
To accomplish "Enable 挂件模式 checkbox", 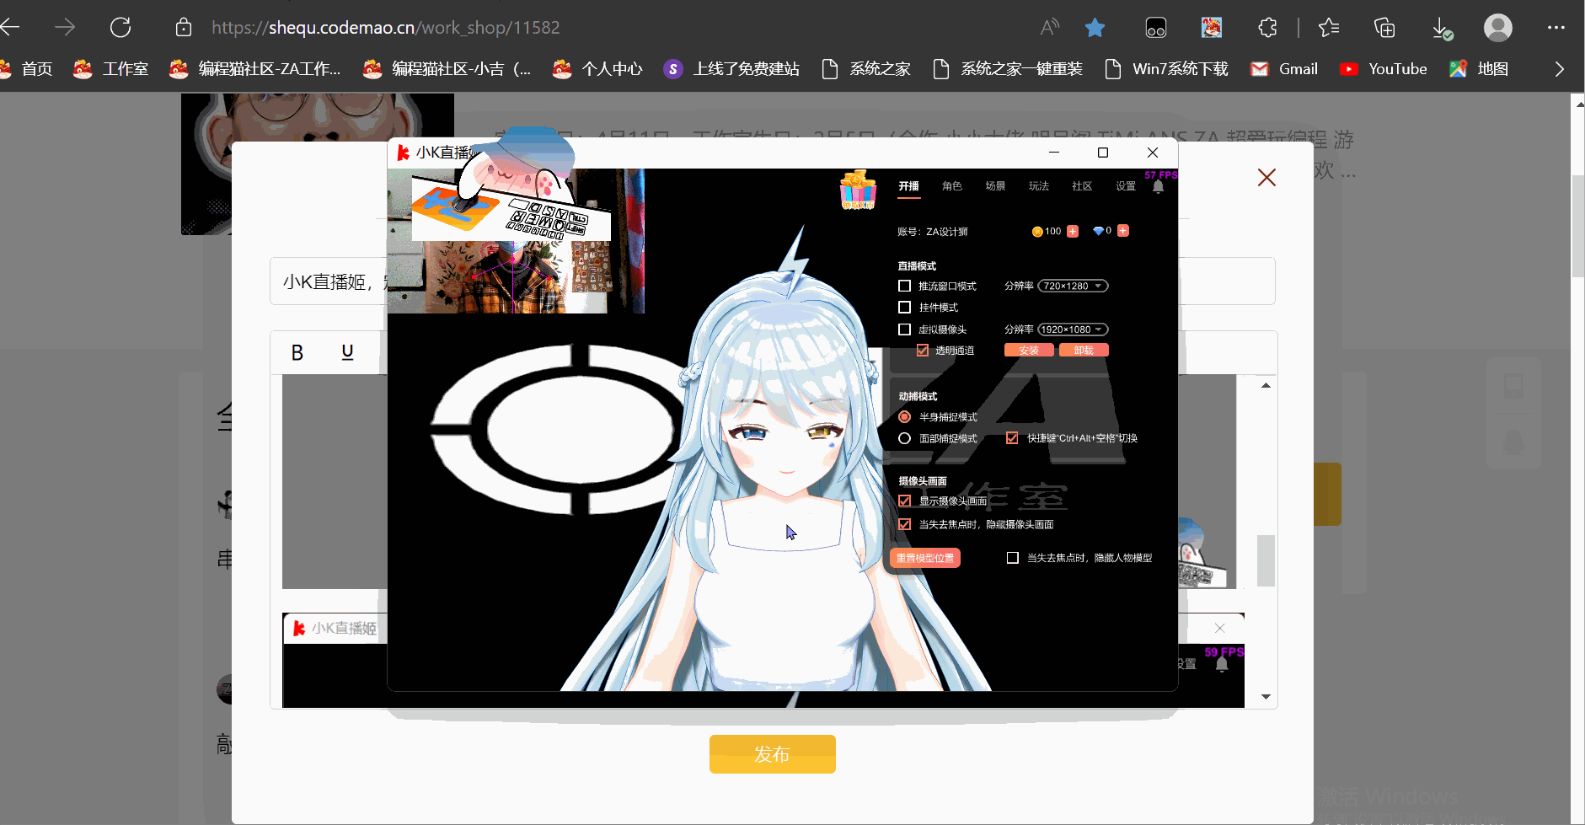I will [904, 308].
